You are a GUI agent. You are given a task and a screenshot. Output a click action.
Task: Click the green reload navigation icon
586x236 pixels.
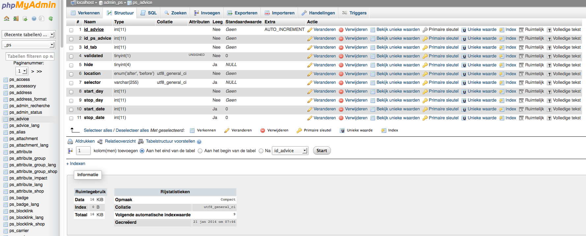point(51,19)
